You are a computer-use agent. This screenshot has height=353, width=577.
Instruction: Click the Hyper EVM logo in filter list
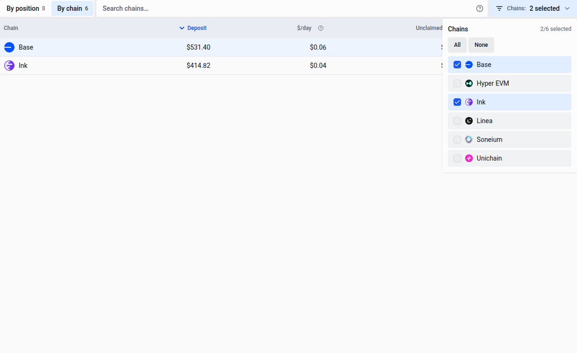click(469, 83)
